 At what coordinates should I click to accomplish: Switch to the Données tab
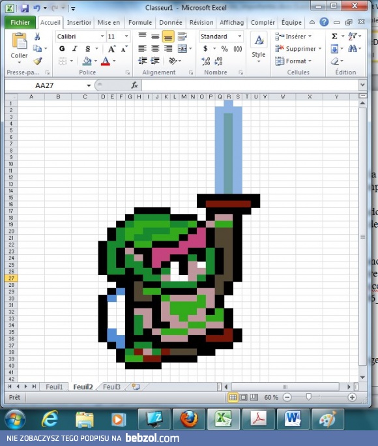click(171, 22)
